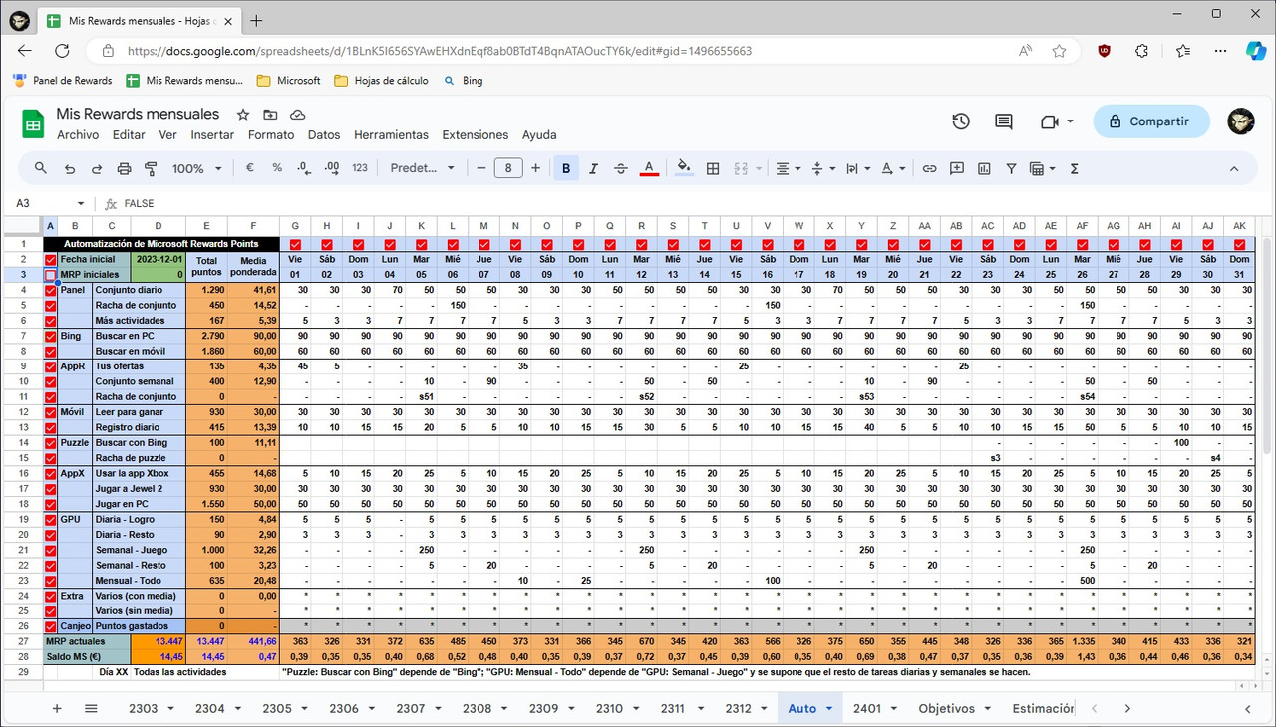Image resolution: width=1276 pixels, height=727 pixels.
Task: Open the fill color picker
Action: 684,168
